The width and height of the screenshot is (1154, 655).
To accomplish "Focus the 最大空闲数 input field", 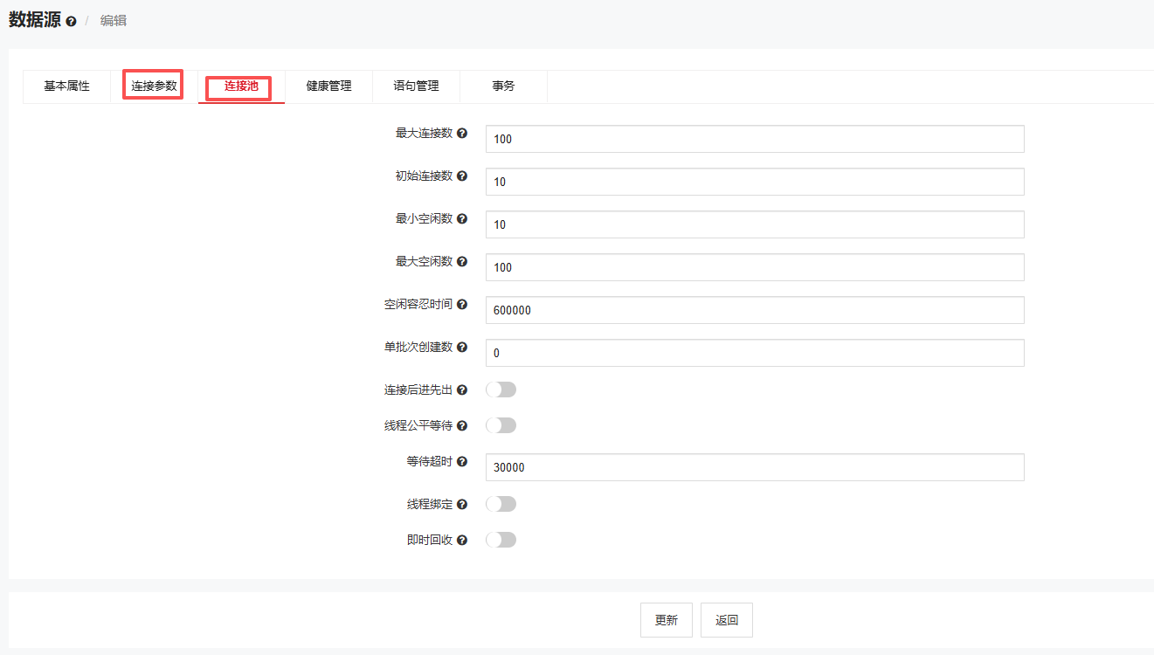I will point(755,267).
